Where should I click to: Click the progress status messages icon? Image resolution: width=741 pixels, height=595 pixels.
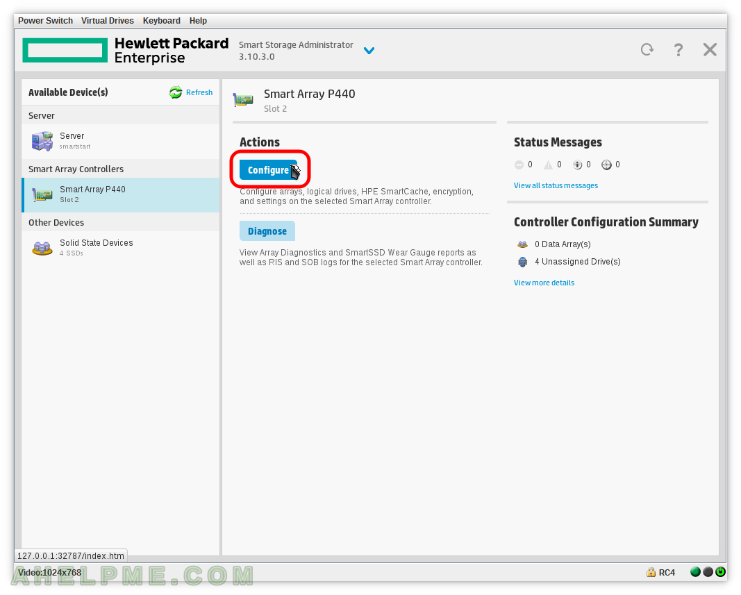[606, 165]
